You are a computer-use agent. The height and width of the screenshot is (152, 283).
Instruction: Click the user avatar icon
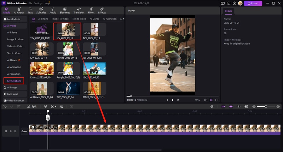tap(240, 3)
